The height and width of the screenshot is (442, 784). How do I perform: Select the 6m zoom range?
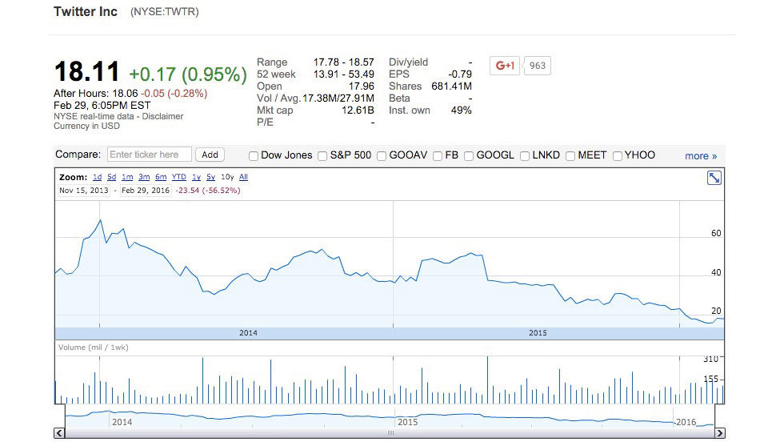(x=161, y=177)
